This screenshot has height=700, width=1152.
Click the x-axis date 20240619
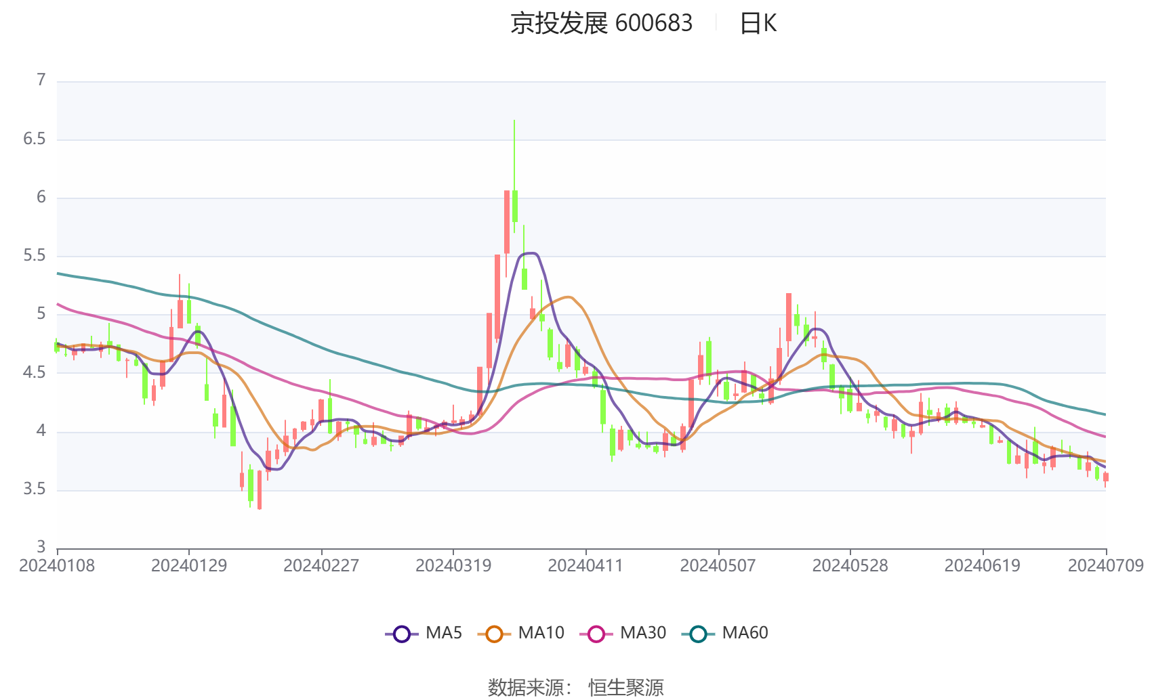click(x=982, y=566)
